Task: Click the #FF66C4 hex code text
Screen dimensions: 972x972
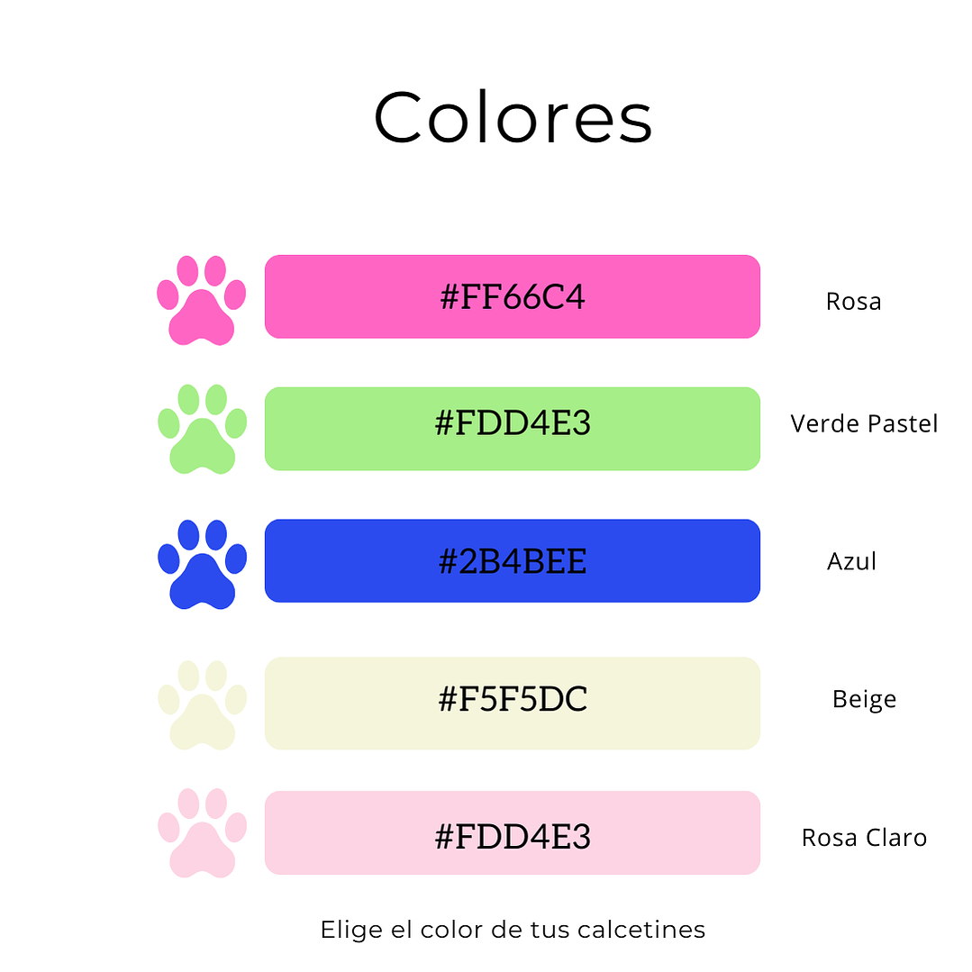Action: (513, 296)
